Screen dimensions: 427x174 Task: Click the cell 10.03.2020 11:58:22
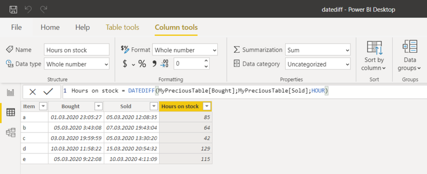(76, 149)
